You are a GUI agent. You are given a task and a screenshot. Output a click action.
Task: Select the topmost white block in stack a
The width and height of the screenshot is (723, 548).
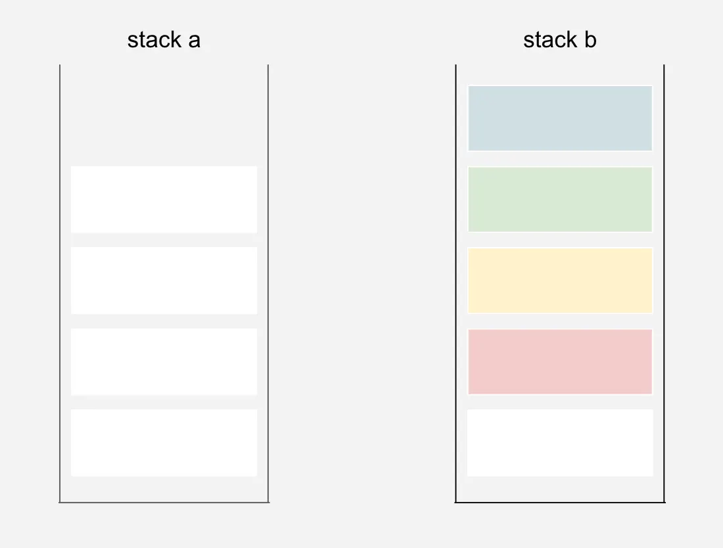[x=164, y=199]
